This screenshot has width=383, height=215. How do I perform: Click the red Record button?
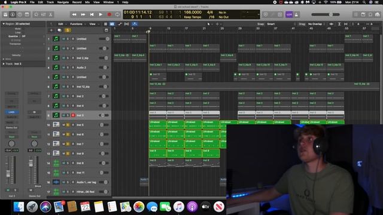coord(109,14)
